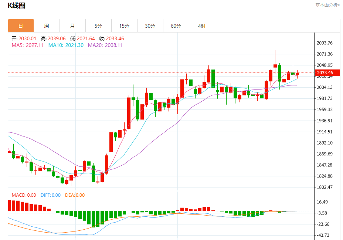Click the 1802.47 price axis label
The height and width of the screenshot is (240, 343).
(x=325, y=187)
